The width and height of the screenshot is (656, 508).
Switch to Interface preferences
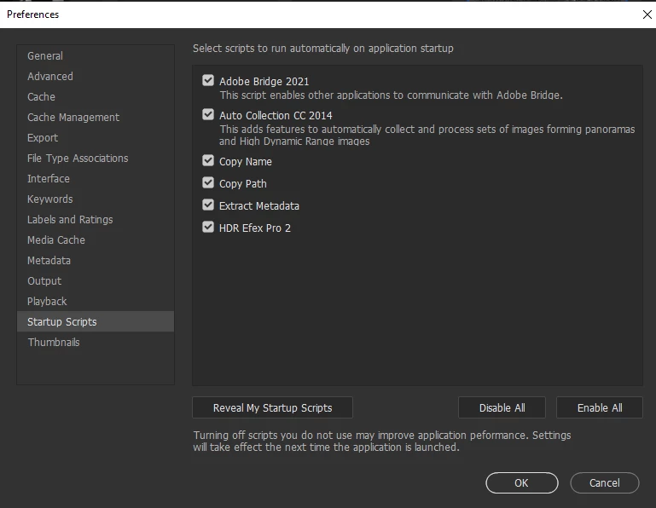96,178
